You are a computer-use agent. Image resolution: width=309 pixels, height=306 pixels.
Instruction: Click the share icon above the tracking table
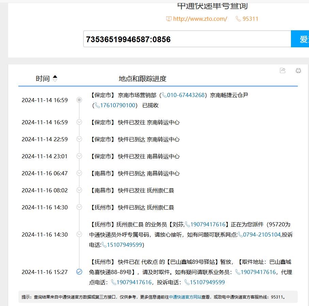tap(282, 70)
